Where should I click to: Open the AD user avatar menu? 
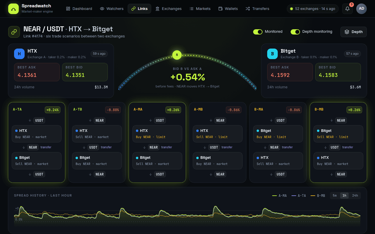(362, 9)
